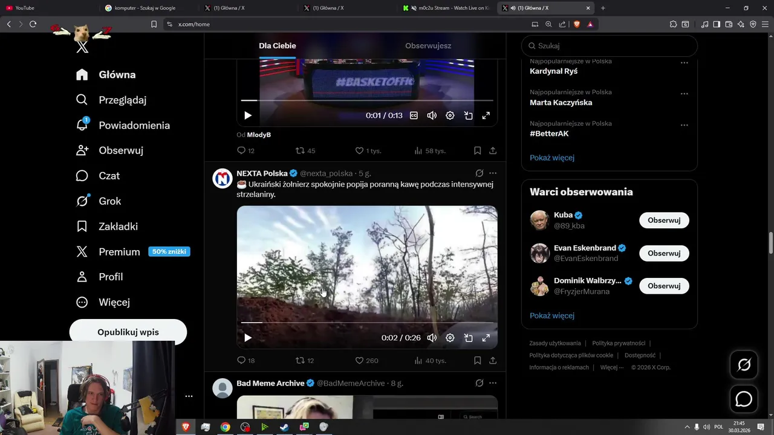This screenshot has width=774, height=435.
Task: Open Obserwuj in the left sidebar
Action: point(109,150)
